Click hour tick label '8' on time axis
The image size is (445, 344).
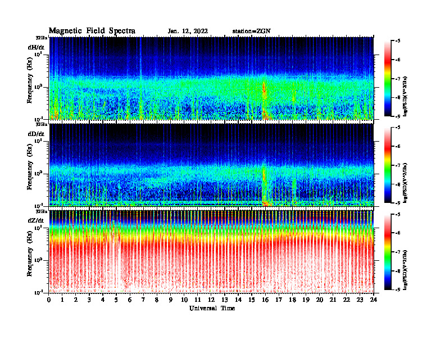coord(157,300)
